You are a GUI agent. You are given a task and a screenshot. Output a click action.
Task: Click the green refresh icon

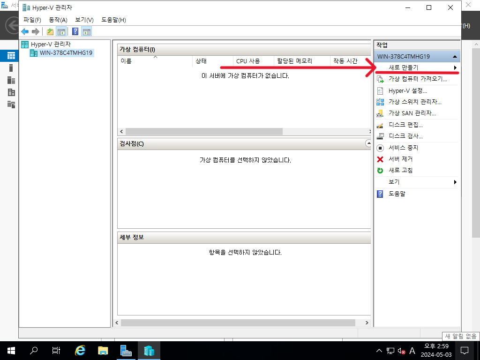click(x=380, y=171)
